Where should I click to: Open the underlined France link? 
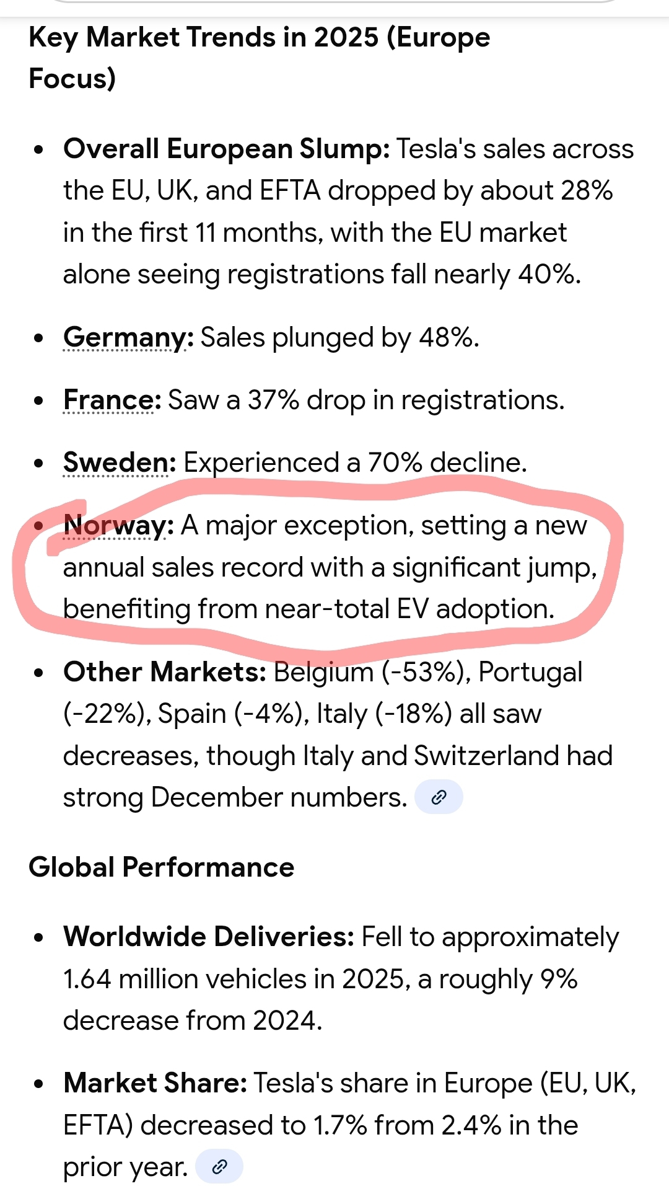[x=108, y=400]
